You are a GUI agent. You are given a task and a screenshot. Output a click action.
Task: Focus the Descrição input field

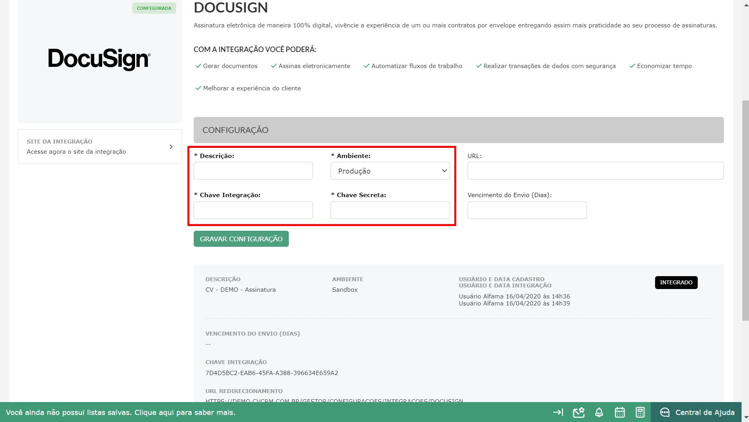pos(253,171)
